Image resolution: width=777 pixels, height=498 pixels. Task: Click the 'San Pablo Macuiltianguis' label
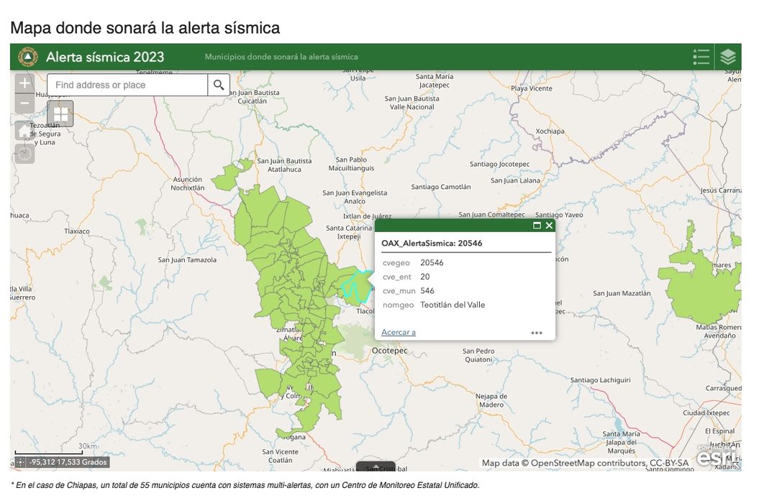351,164
